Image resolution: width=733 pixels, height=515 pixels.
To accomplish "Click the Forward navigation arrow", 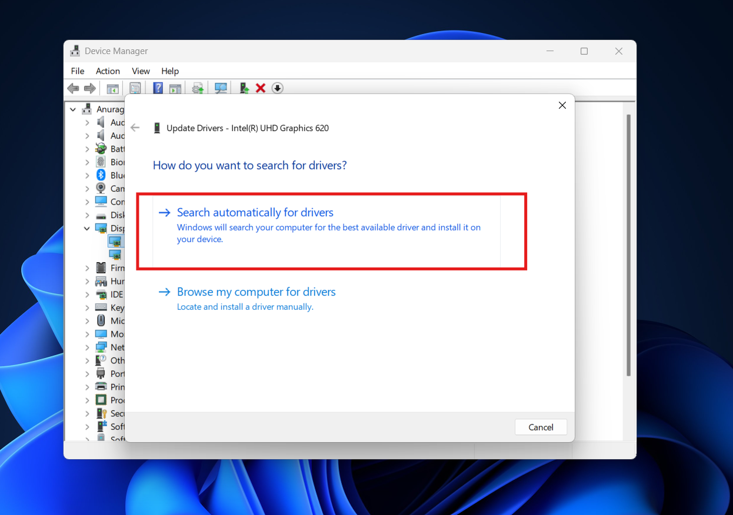I will [89, 88].
